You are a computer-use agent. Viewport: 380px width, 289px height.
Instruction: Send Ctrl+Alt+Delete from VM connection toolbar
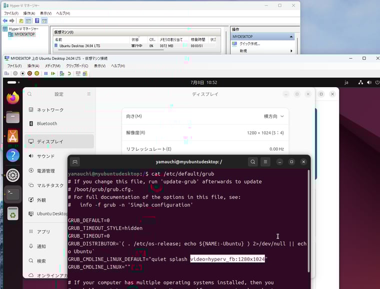click(7, 73)
